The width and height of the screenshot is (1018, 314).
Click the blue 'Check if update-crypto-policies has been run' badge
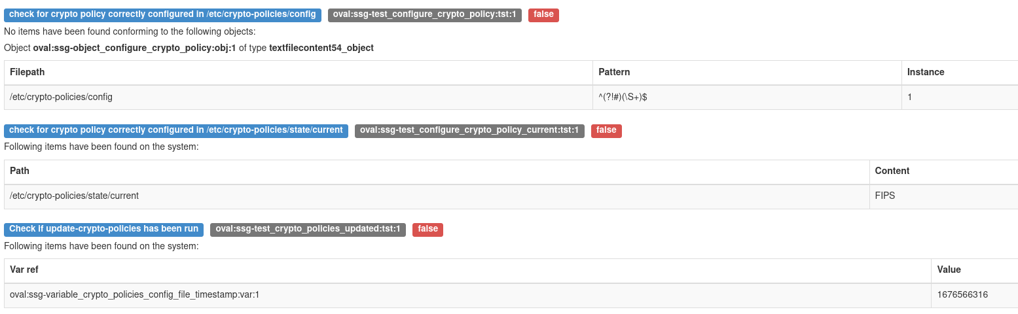pos(103,229)
